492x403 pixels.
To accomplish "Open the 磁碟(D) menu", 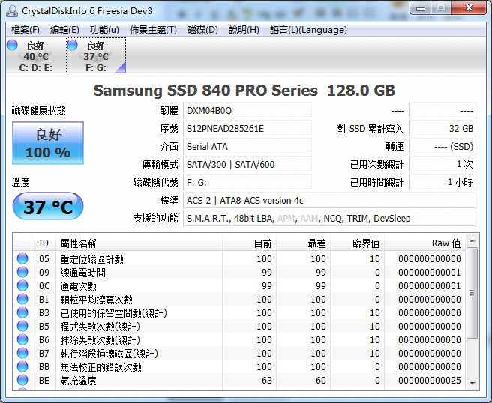I will click(202, 30).
